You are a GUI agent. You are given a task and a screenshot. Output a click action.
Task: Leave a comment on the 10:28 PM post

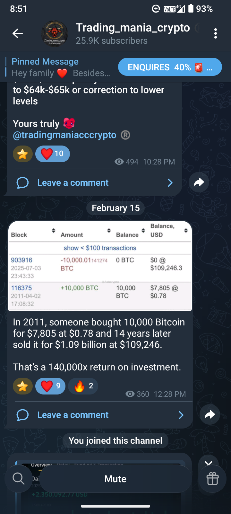[73, 183]
